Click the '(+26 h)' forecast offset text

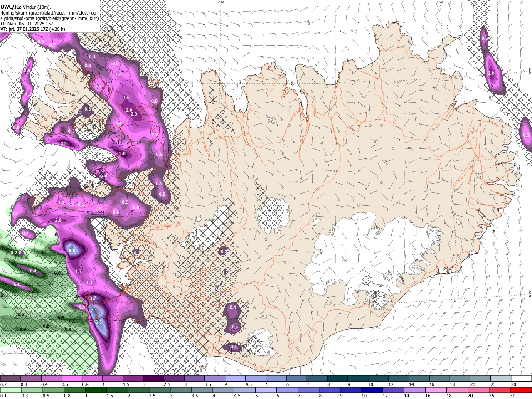click(57, 29)
